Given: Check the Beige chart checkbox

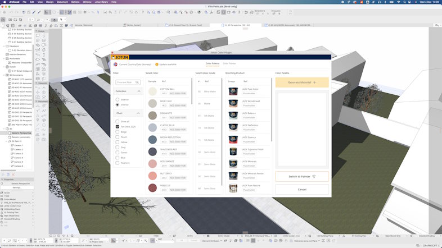Looking at the screenshot, I should [118, 132].
